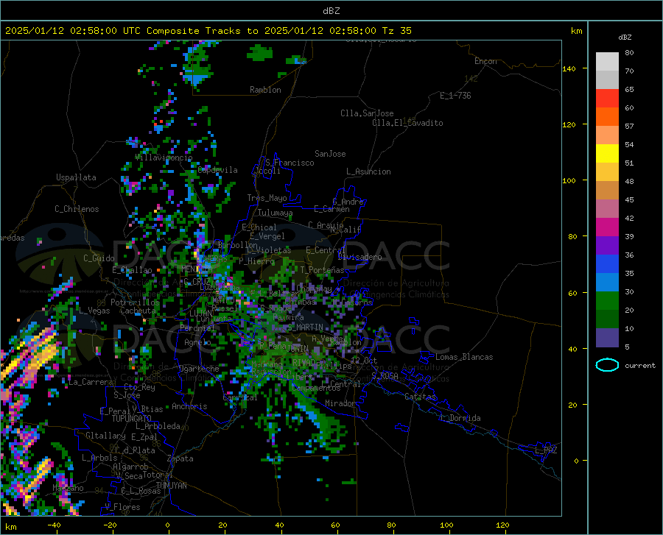Click the 'TUPUNGATO' city label
This screenshot has height=535, width=663.
[x=132, y=419]
